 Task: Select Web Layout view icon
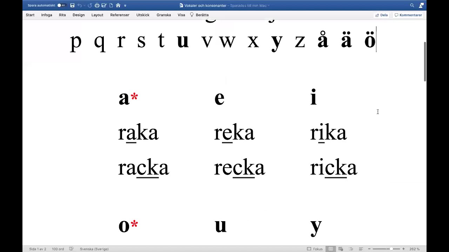(341, 249)
